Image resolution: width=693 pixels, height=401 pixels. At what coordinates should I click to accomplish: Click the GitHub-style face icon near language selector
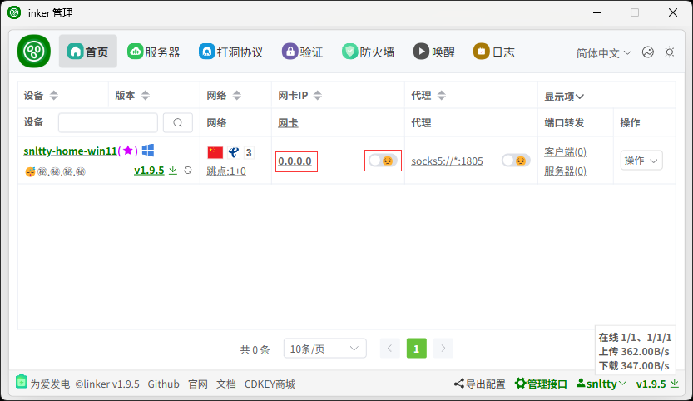(x=648, y=52)
